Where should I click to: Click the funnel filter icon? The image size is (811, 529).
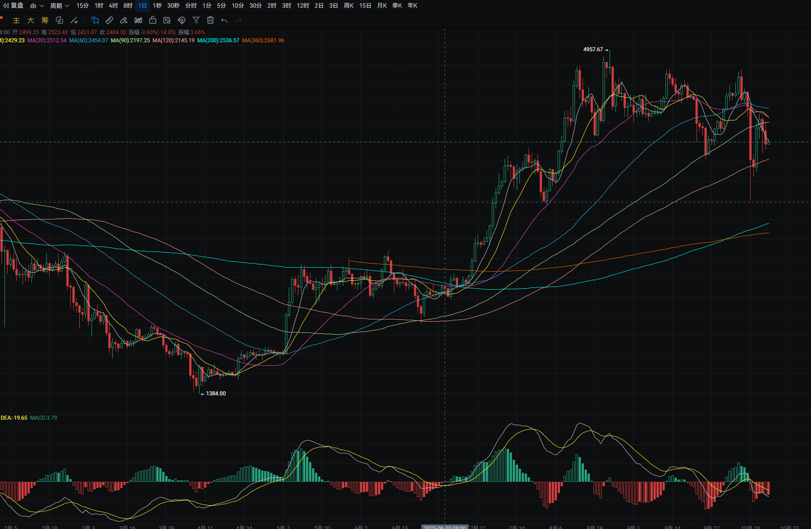coord(196,20)
